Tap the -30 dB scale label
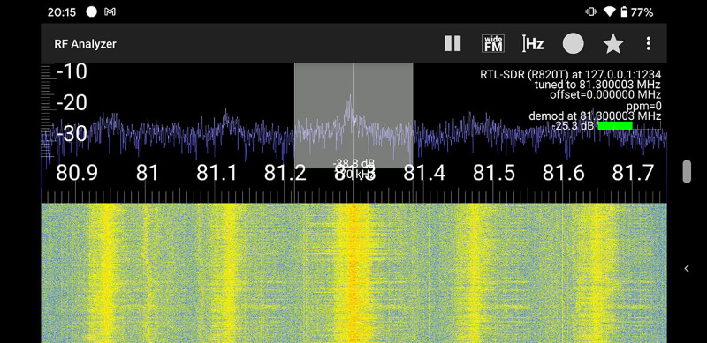Screen dimensions: 707x343 72,134
